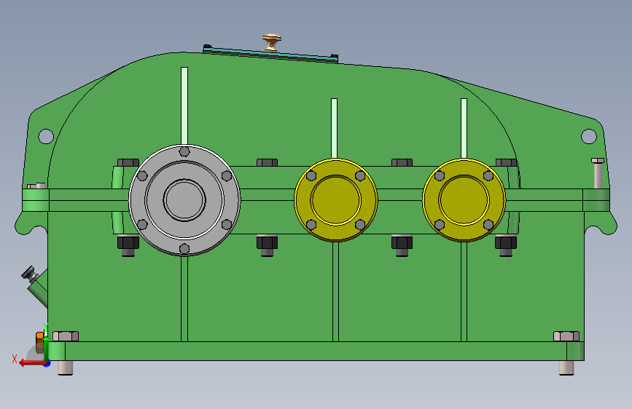The image size is (632, 409).
Task: Pick the brass breather knob on top
Action: (x=272, y=43)
